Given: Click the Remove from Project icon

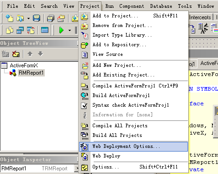Looking at the screenshot, I should 85,26.
